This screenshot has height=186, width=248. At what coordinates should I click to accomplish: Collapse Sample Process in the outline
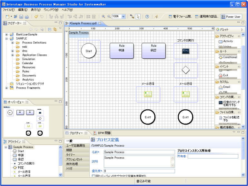[6, 147]
